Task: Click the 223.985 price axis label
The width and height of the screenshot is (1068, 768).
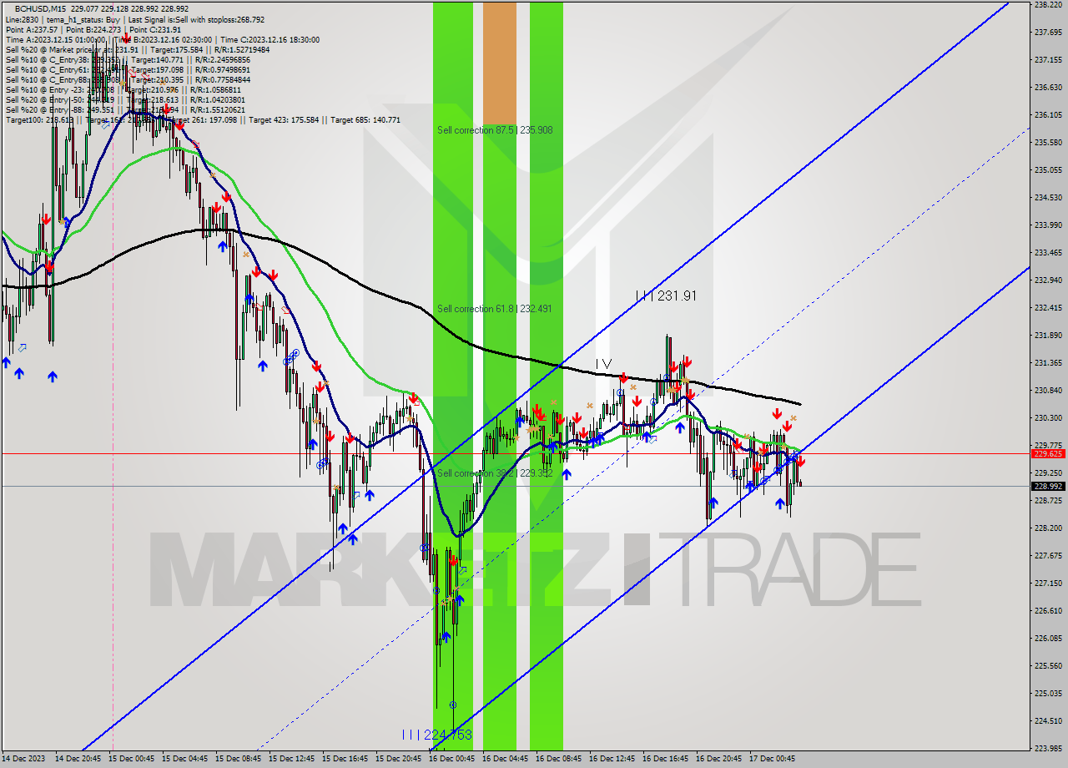Action: (1048, 748)
